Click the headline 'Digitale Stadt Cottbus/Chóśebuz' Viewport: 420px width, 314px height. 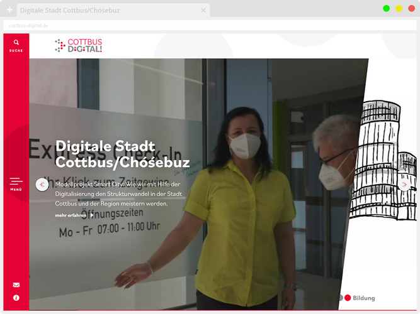pyautogui.click(x=122, y=154)
